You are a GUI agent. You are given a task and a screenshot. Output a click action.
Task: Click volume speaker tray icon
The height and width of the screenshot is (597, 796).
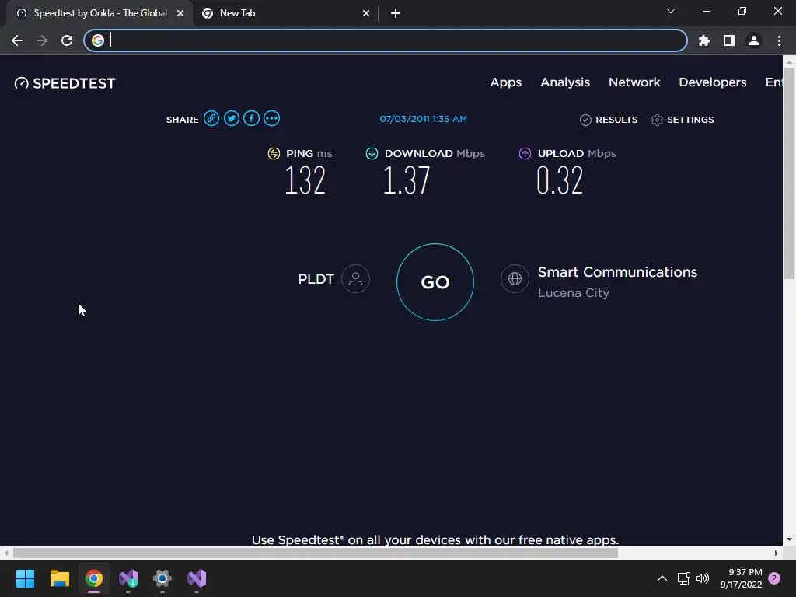pos(703,578)
